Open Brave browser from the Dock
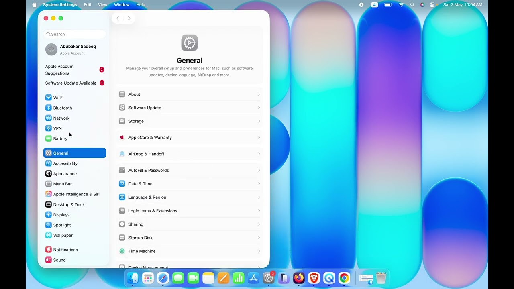This screenshot has width=514, height=289. coord(314,278)
